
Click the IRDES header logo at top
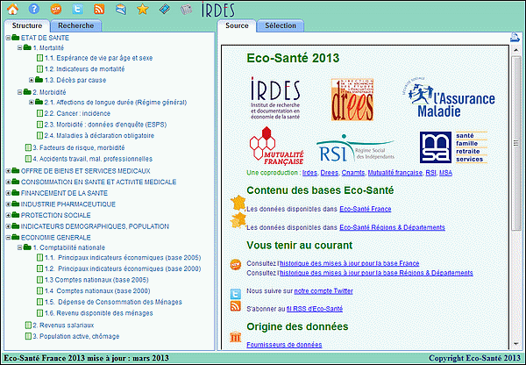coord(218,10)
